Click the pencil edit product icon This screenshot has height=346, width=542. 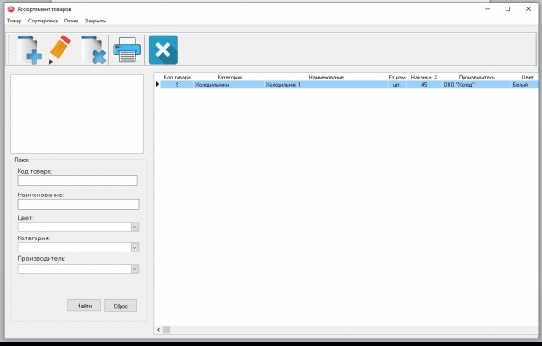pos(60,50)
